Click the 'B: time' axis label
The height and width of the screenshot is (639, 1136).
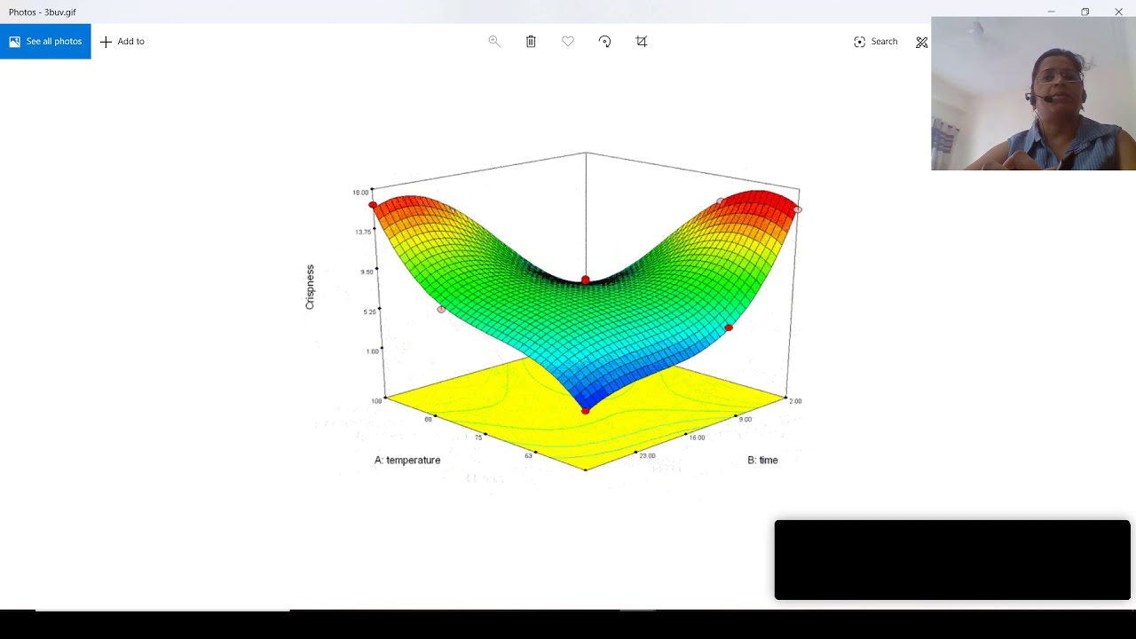[762, 460]
